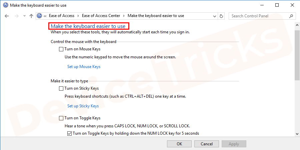This screenshot has height=150, width=300.
Task: Uncheck the NUM LOCK 5 seconds Toggle Keys option
Action: (x=69, y=133)
